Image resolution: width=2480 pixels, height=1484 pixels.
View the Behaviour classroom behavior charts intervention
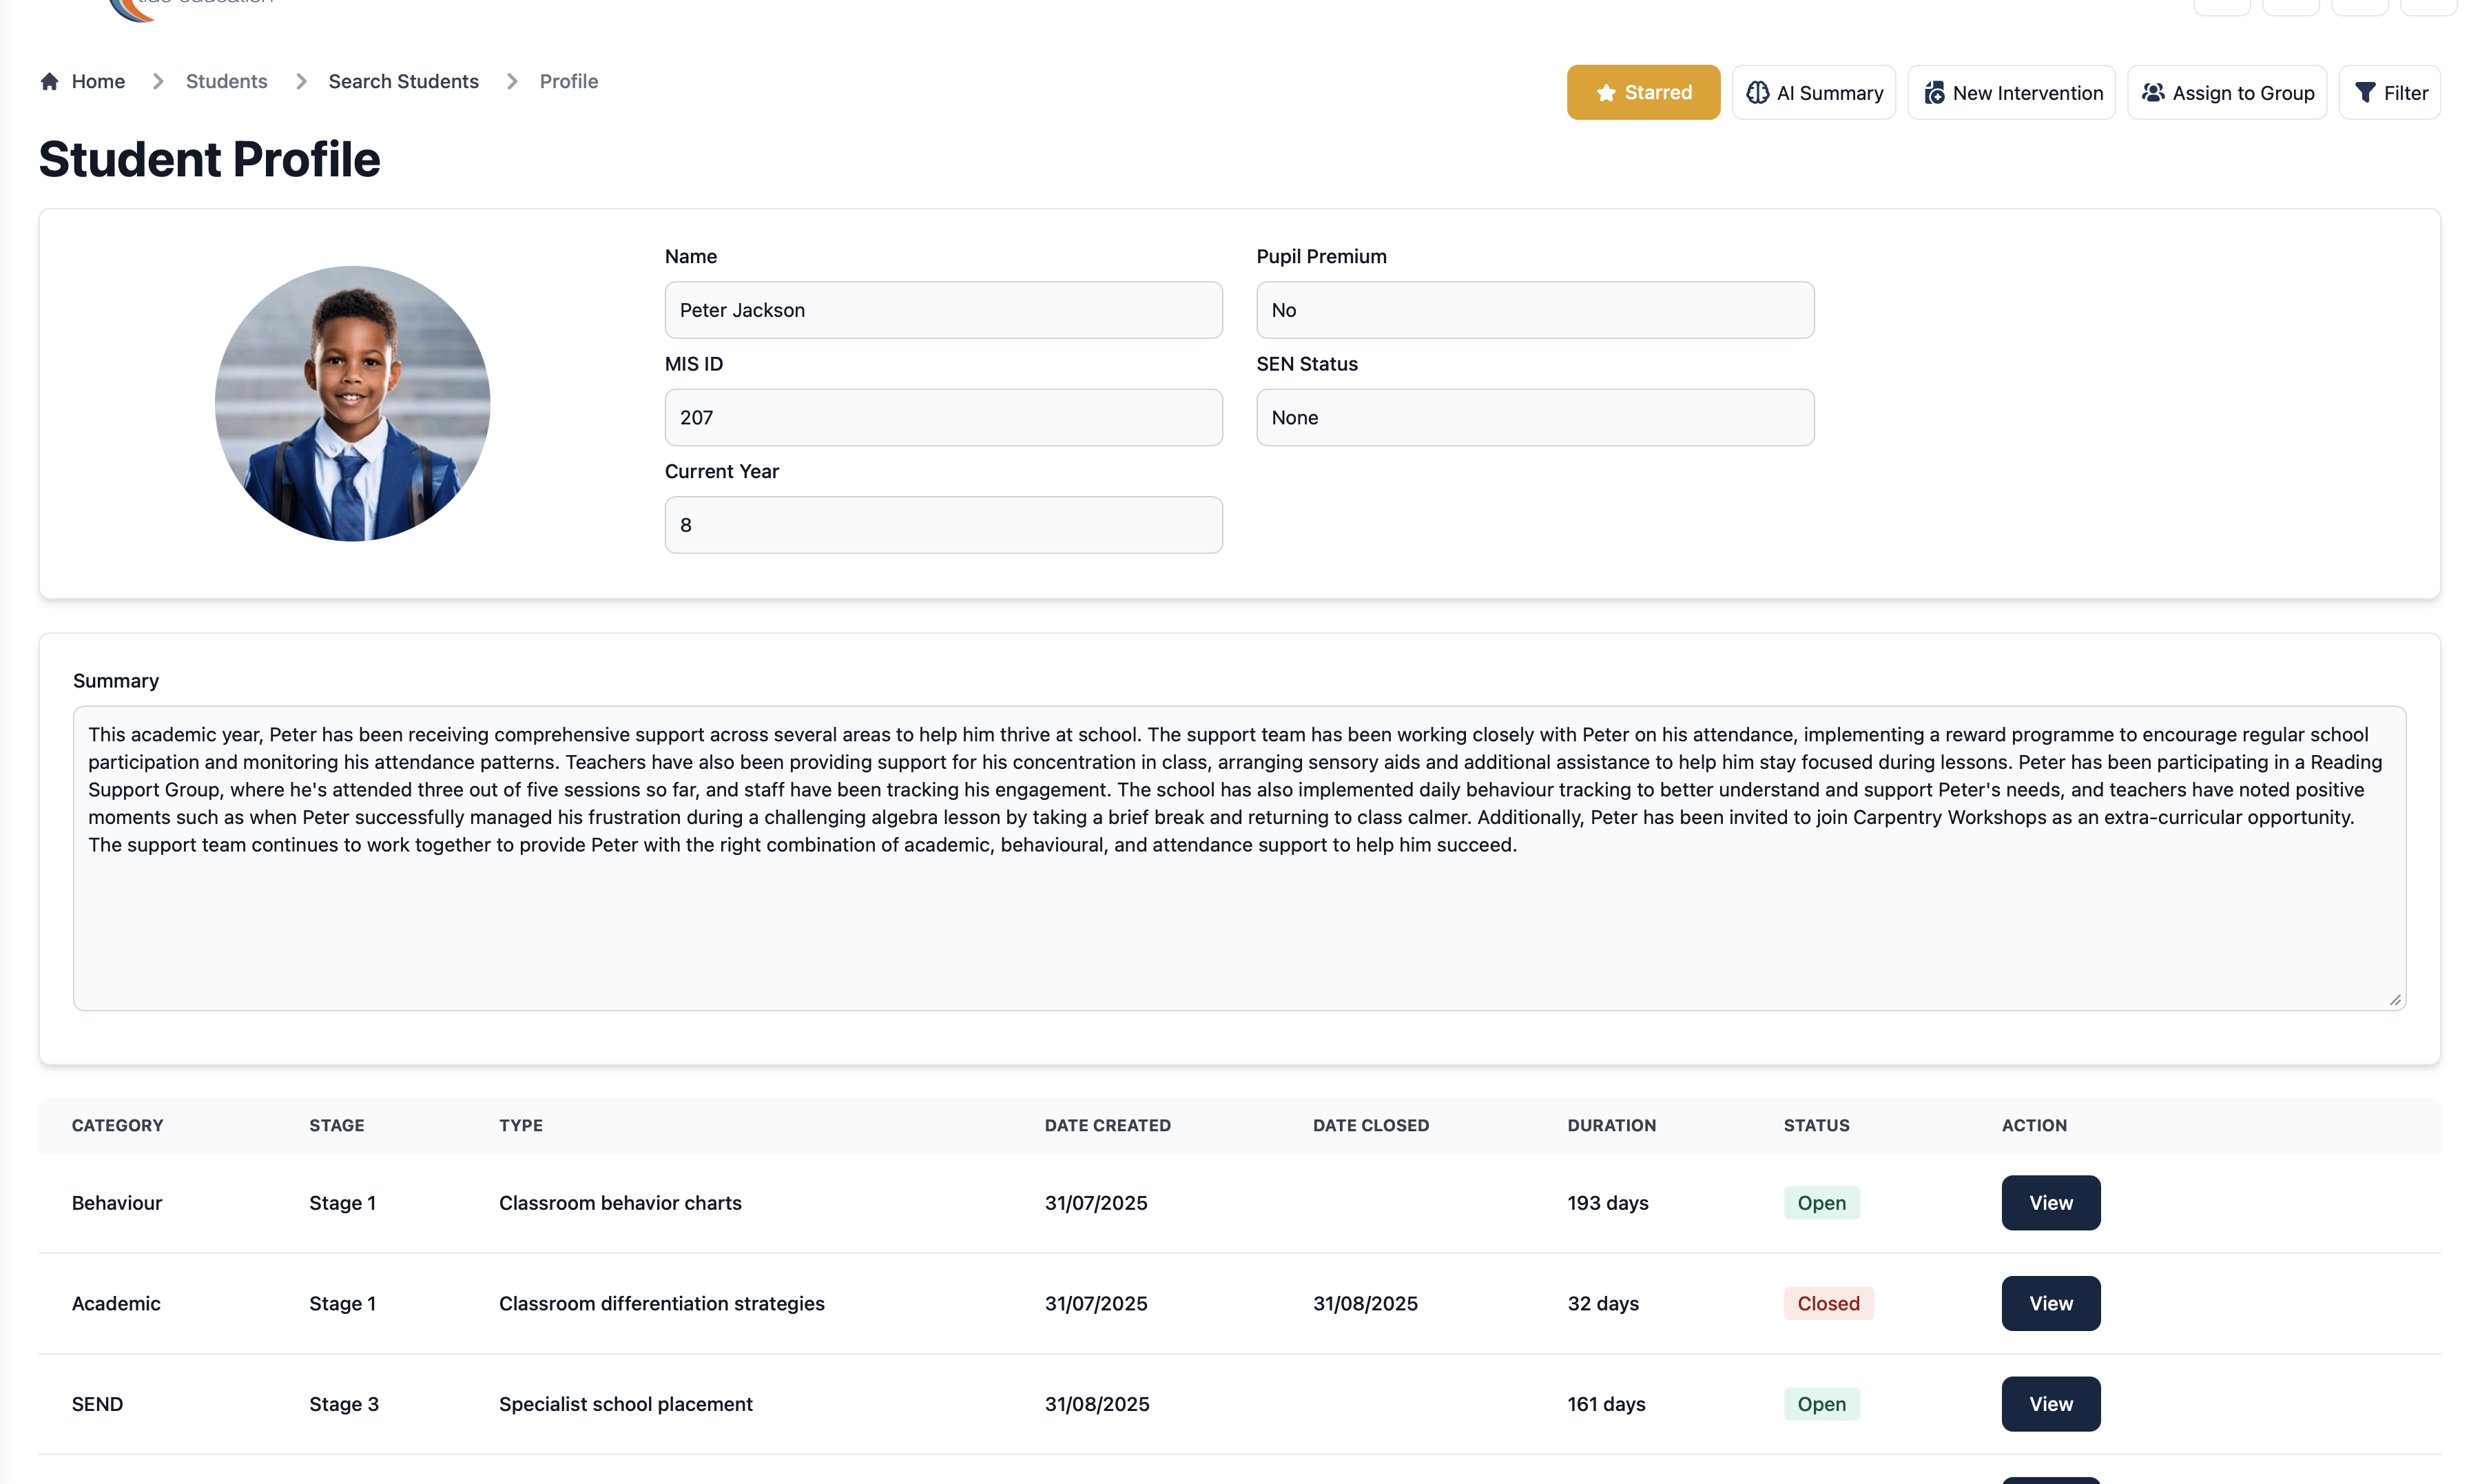[2049, 1203]
